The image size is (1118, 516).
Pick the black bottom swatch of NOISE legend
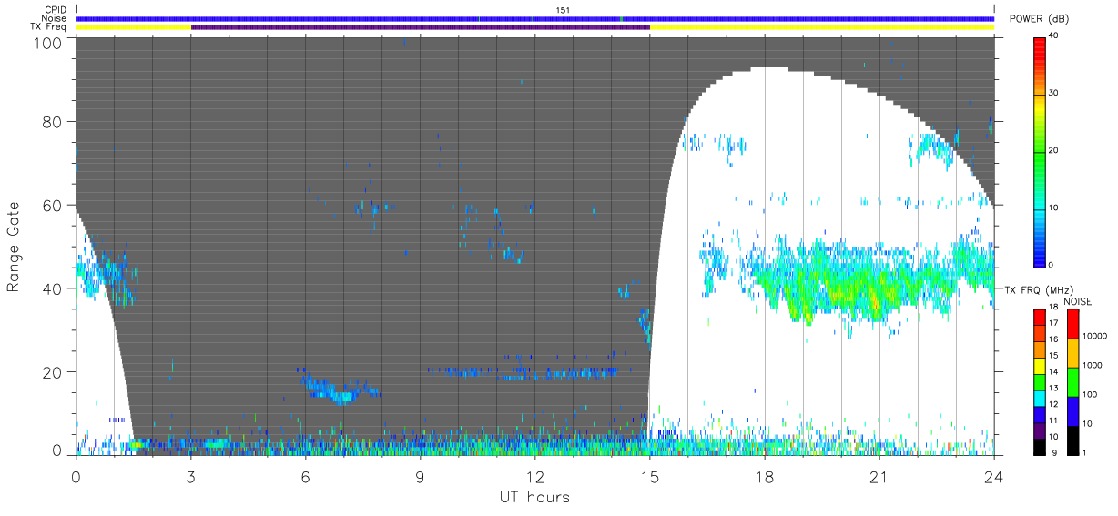1072,440
